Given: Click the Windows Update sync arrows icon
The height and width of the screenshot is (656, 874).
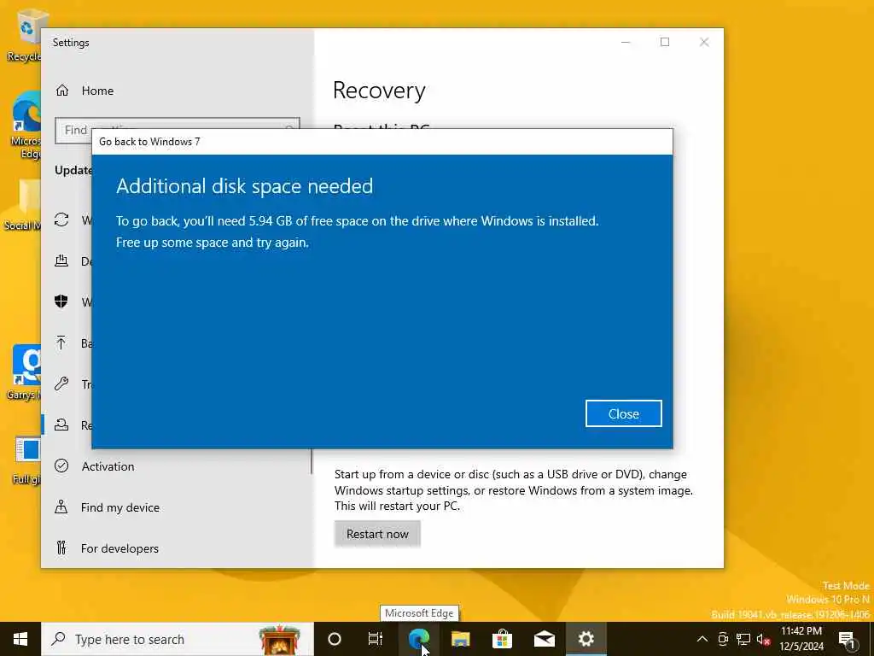Looking at the screenshot, I should click(61, 220).
